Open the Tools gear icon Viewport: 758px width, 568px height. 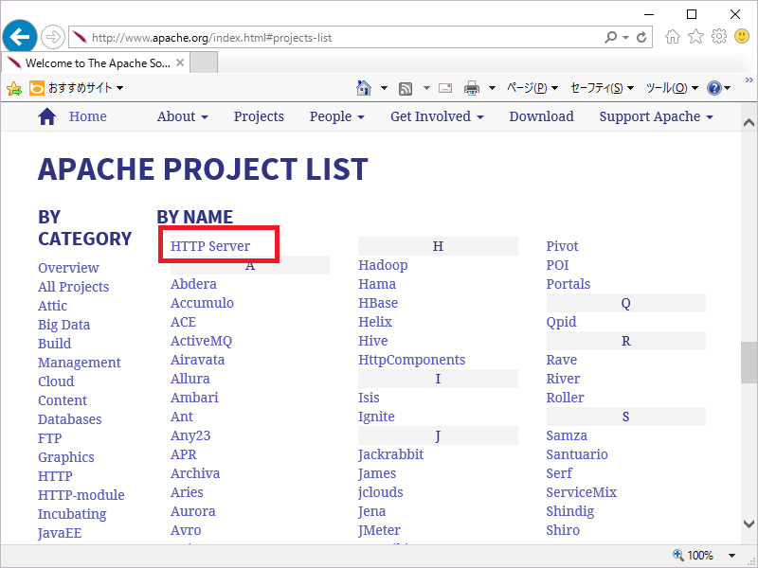tap(719, 36)
